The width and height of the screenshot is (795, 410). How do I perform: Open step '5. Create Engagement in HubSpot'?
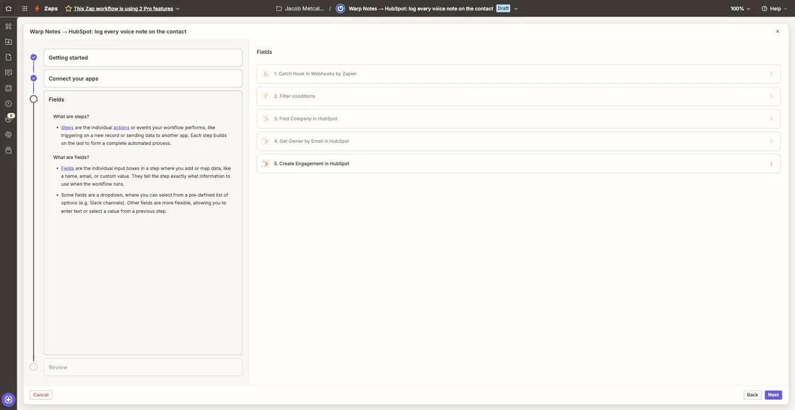pyautogui.click(x=518, y=164)
